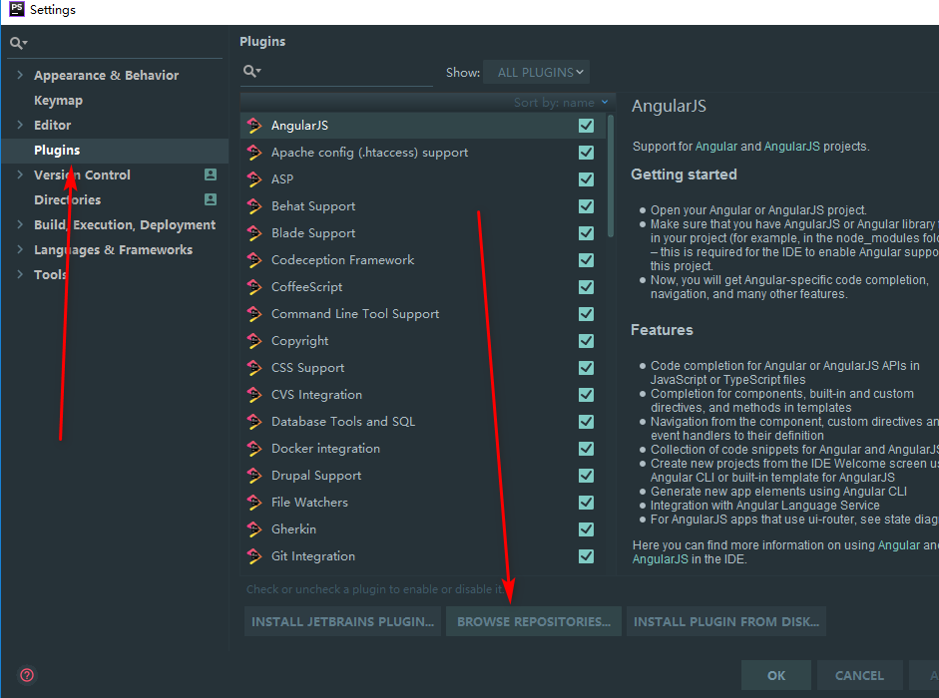The height and width of the screenshot is (698, 939).
Task: Open the Show ALL PLUGINS dropdown
Action: point(536,73)
